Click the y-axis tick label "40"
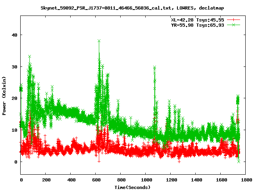The height and width of the screenshot is (191, 254). (x=15, y=35)
